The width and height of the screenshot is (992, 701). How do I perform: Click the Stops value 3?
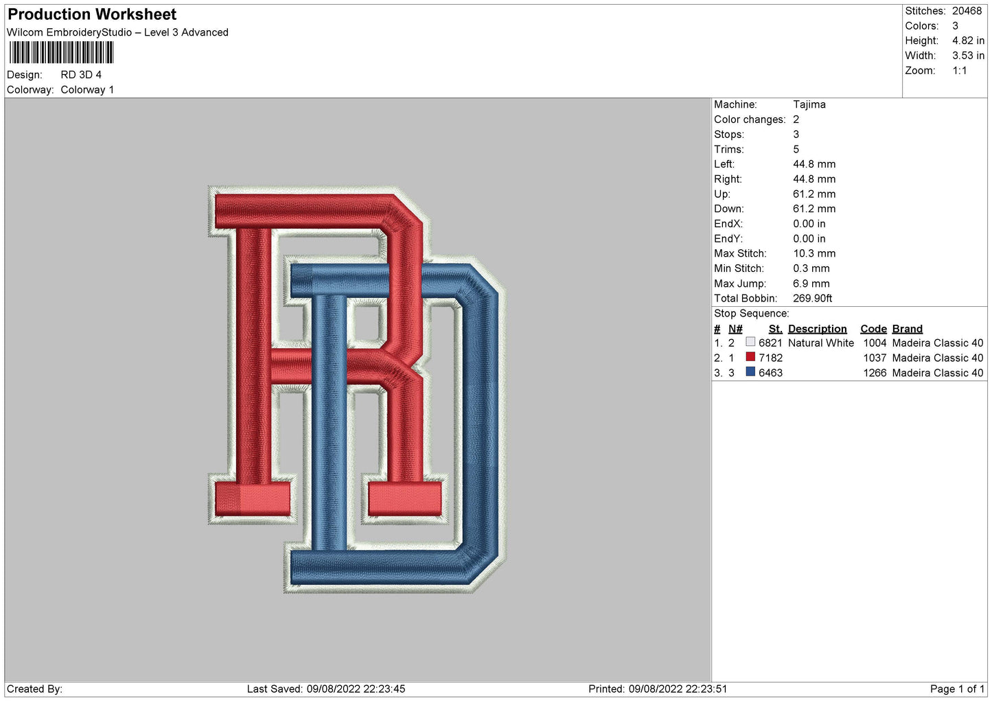point(796,135)
